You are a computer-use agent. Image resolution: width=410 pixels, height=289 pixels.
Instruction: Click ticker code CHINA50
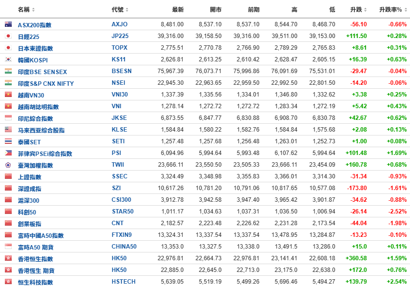point(124,247)
